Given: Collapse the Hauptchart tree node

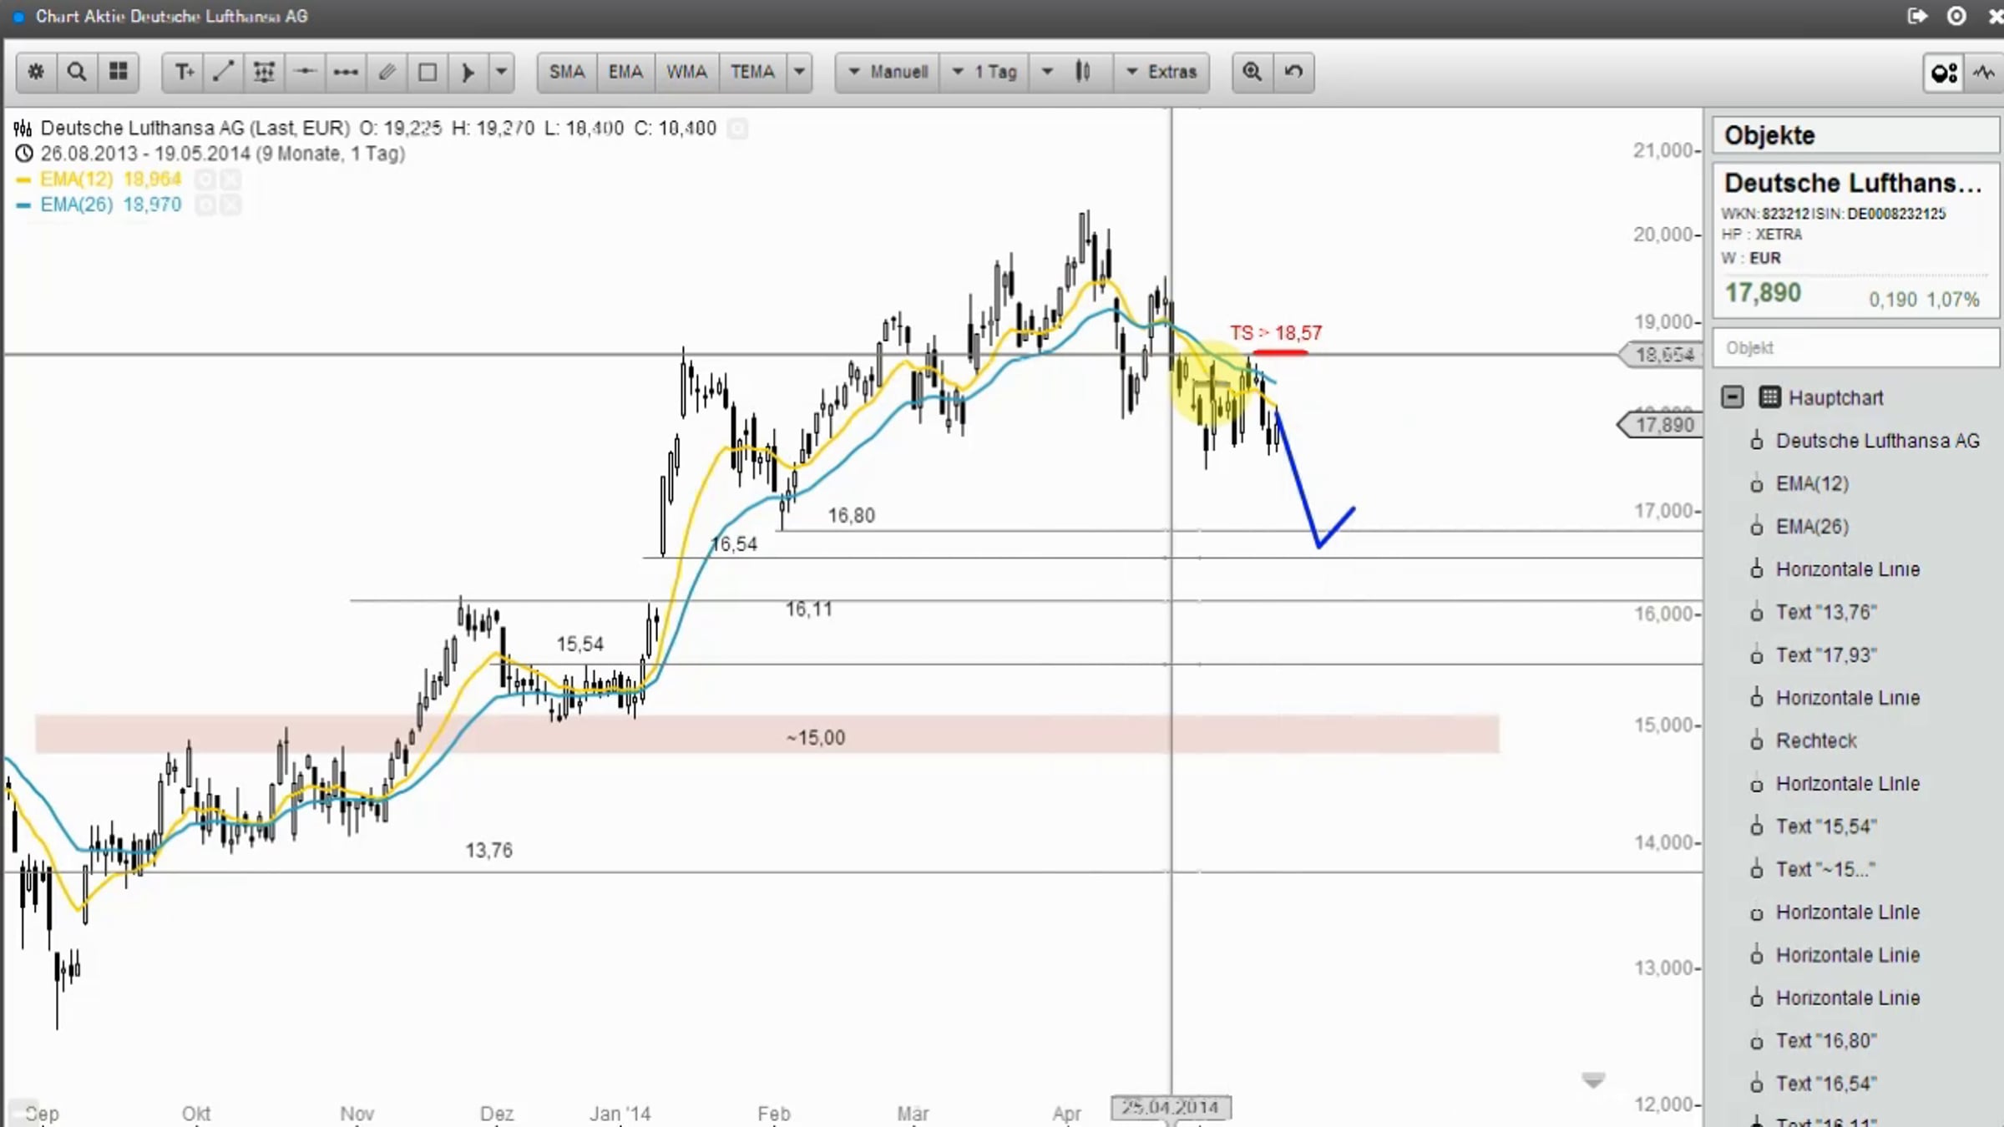Looking at the screenshot, I should tap(1733, 397).
